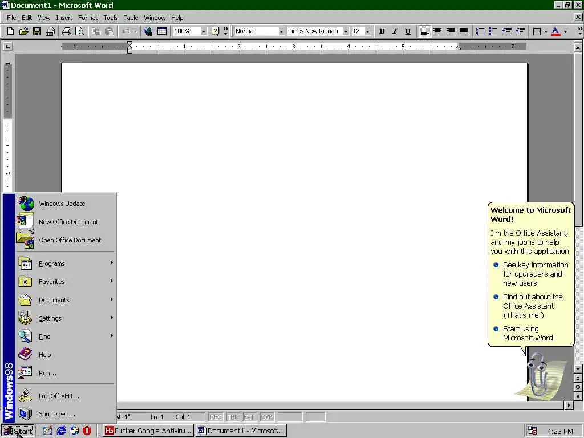The height and width of the screenshot is (438, 584).
Task: Click the ruler tab-type selector
Action: (x=7, y=47)
